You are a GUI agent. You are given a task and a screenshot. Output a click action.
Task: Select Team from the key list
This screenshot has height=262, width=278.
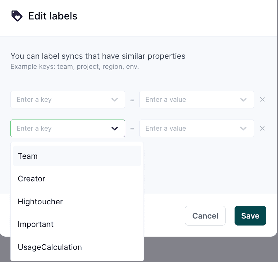point(77,156)
